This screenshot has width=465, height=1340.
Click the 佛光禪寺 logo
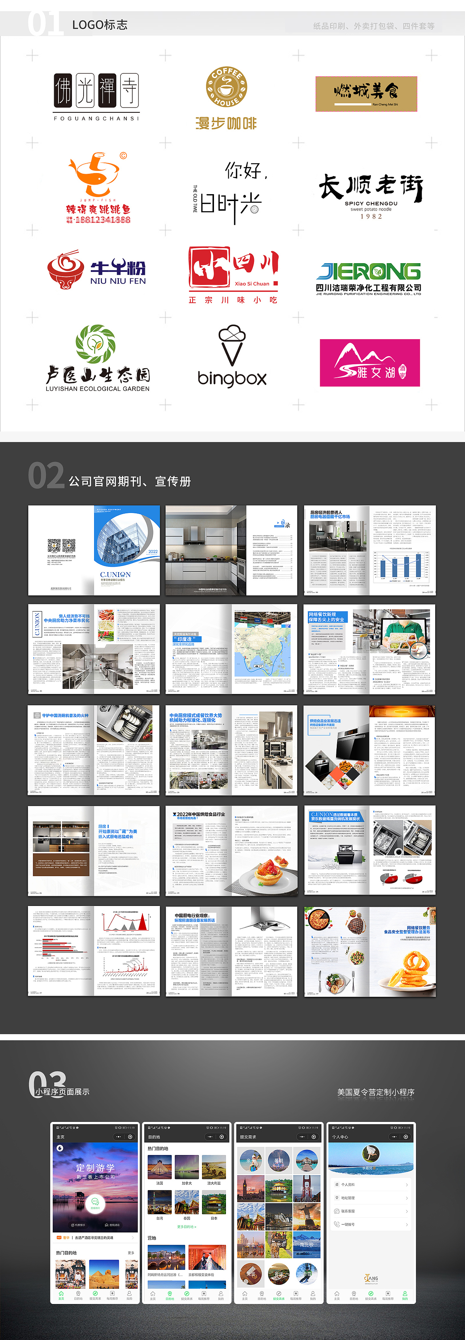tap(97, 97)
